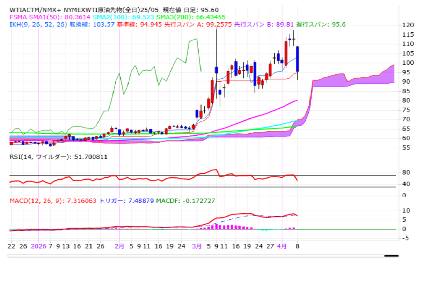Click the 基準線 legend value
This screenshot has width=437, height=284.
(139, 24)
